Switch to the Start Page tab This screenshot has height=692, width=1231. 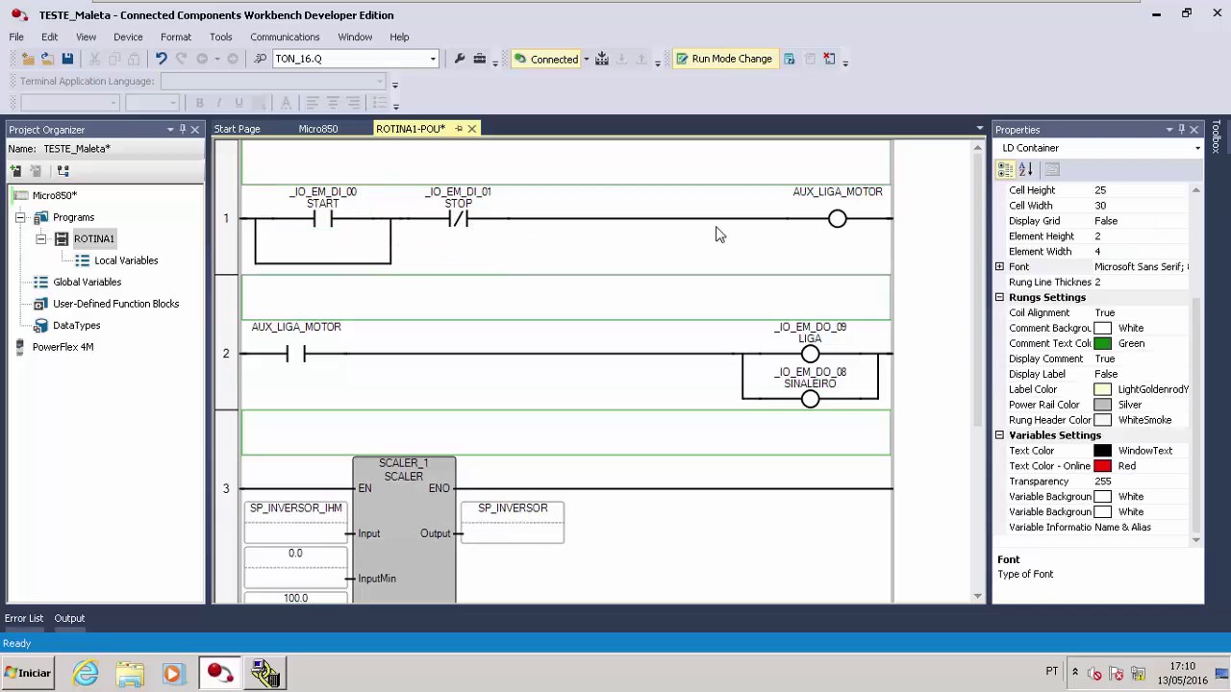coord(237,129)
